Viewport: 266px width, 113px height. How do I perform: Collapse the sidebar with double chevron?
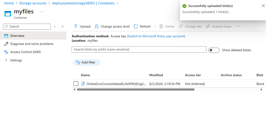[x=62, y=26]
